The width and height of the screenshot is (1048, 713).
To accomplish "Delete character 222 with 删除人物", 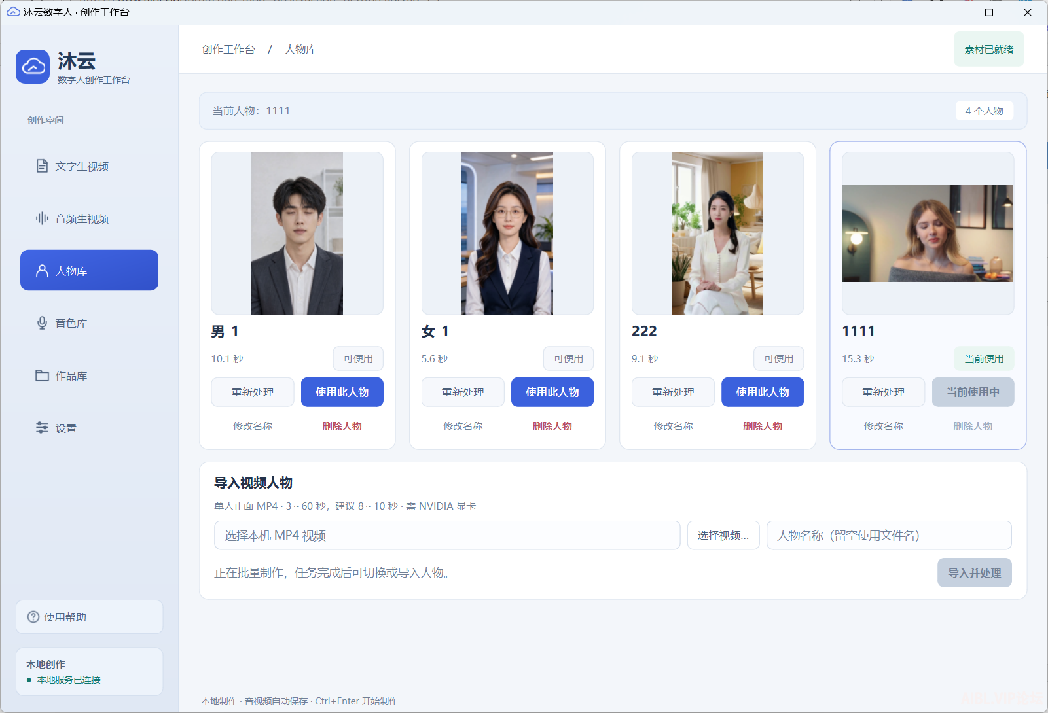I will pos(763,426).
